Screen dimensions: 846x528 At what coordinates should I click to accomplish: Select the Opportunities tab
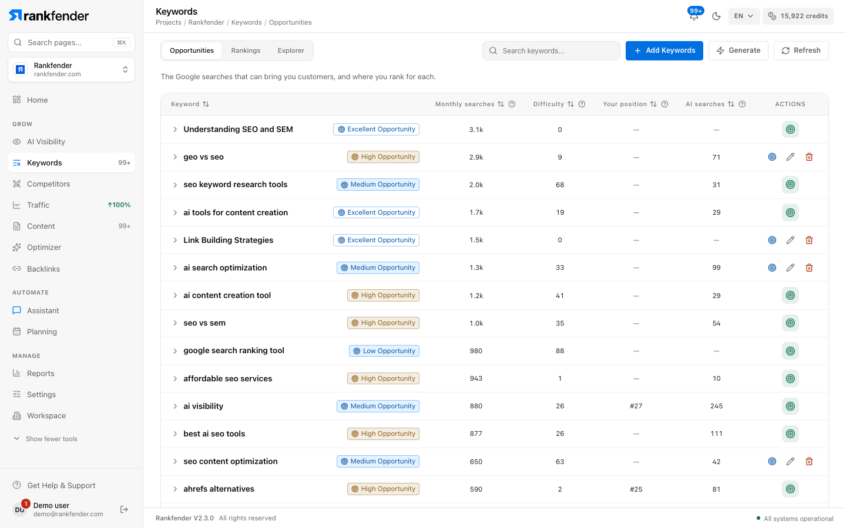point(192,50)
